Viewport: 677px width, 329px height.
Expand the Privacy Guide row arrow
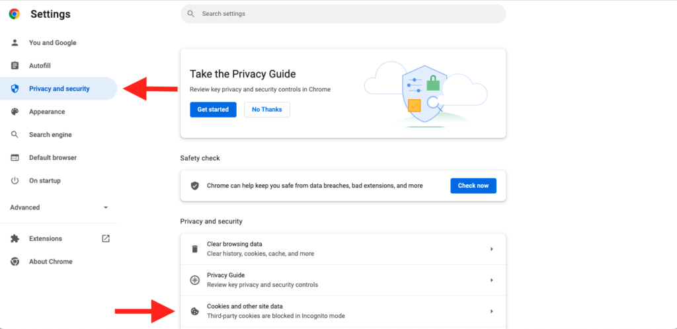[x=491, y=280]
